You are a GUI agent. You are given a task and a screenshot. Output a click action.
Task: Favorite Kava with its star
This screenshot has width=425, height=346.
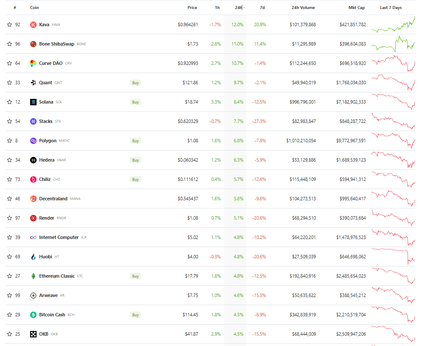click(9, 24)
